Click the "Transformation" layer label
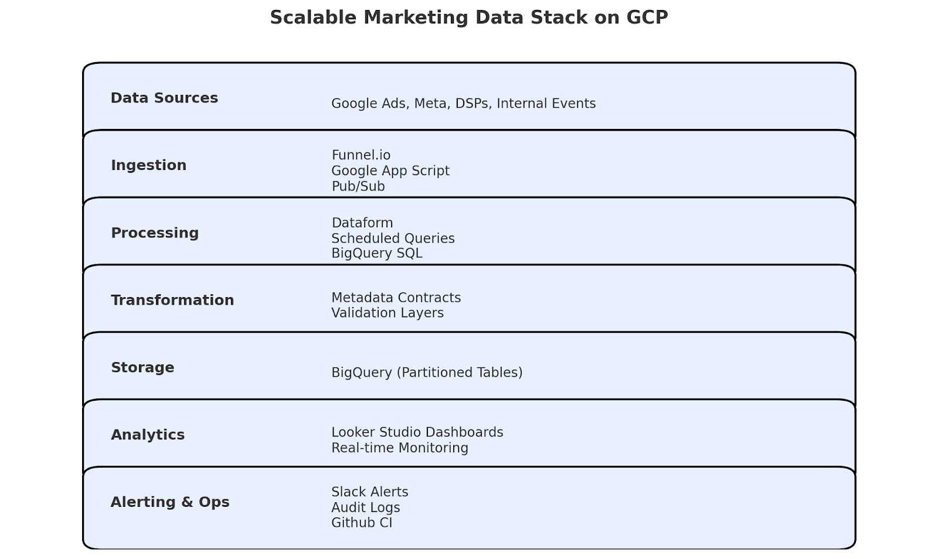The image size is (938, 559). (172, 300)
